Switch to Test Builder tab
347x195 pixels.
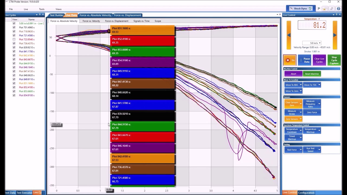click(56, 15)
